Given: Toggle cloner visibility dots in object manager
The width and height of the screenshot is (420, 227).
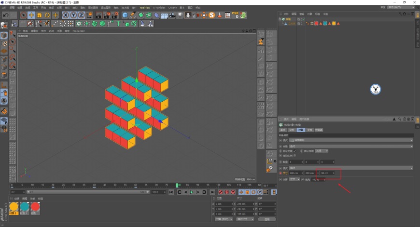Looking at the screenshot, I should pos(302,19).
